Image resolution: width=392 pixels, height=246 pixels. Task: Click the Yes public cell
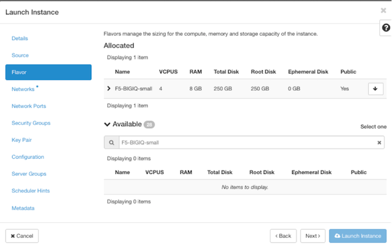(x=344, y=88)
